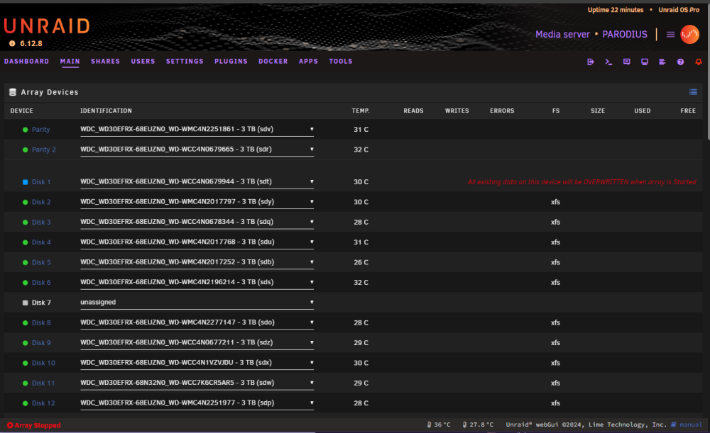Switch to the Docker tab
Viewport: 710px width, 433px height.
tap(273, 62)
